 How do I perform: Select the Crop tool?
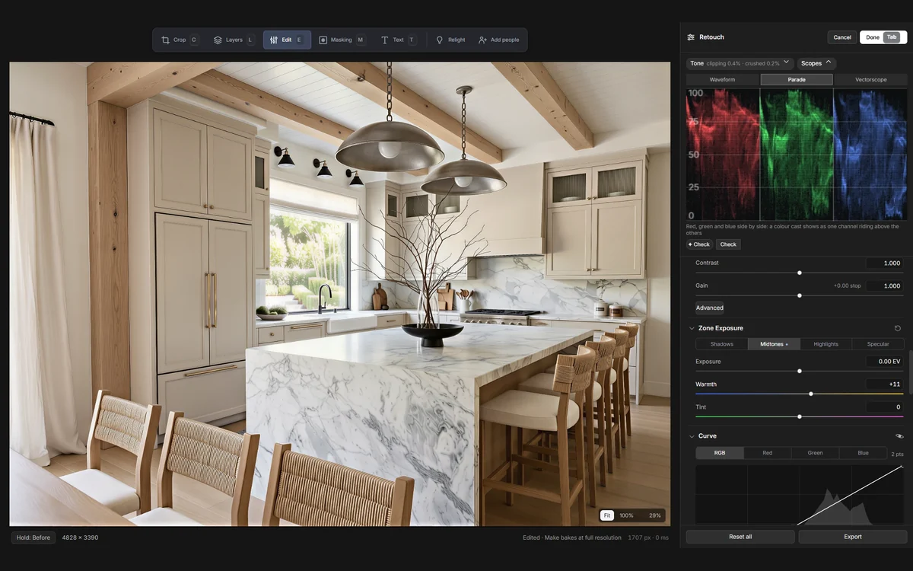coord(180,40)
